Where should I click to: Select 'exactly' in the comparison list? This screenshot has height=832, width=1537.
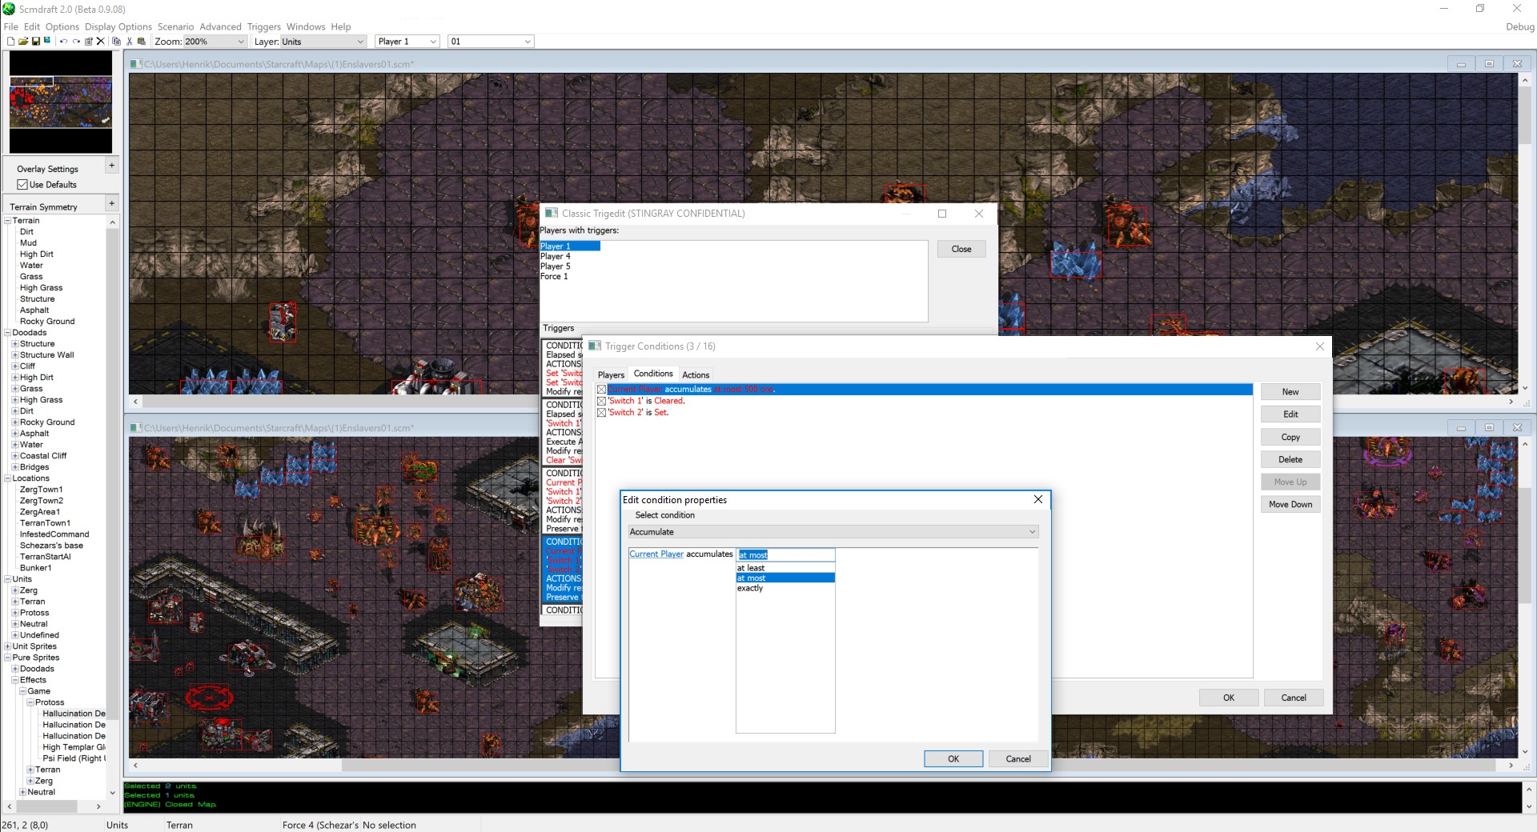[x=750, y=589]
